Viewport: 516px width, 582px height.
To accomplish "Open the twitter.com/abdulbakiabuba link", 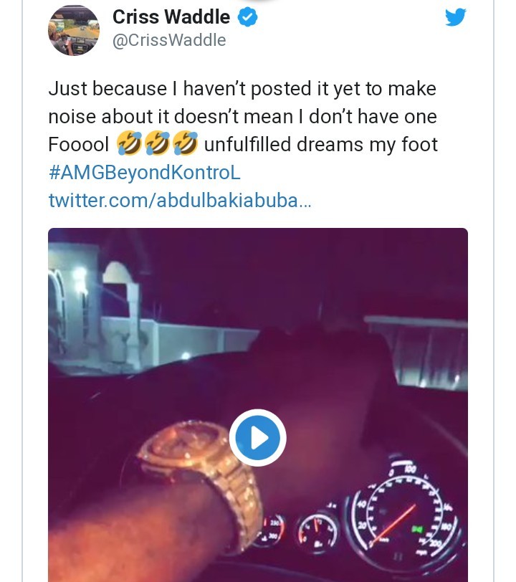I will pyautogui.click(x=179, y=200).
